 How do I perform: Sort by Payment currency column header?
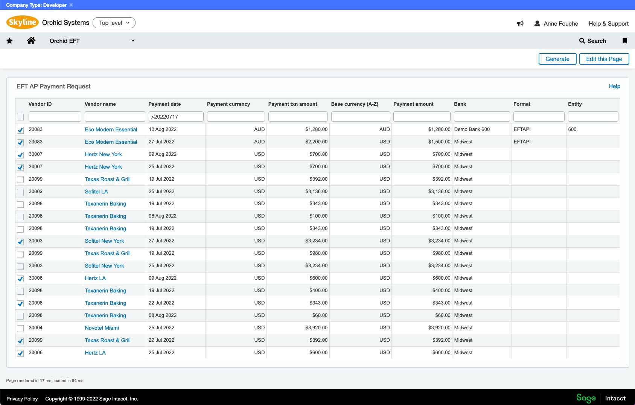(228, 104)
